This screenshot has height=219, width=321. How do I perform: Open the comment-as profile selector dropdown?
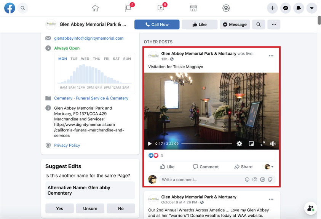coord(269,167)
